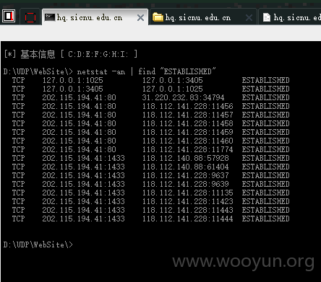Screen dimensions: 321x282
Task: Click the red square icon tab
Action: pyautogui.click(x=30, y=17)
